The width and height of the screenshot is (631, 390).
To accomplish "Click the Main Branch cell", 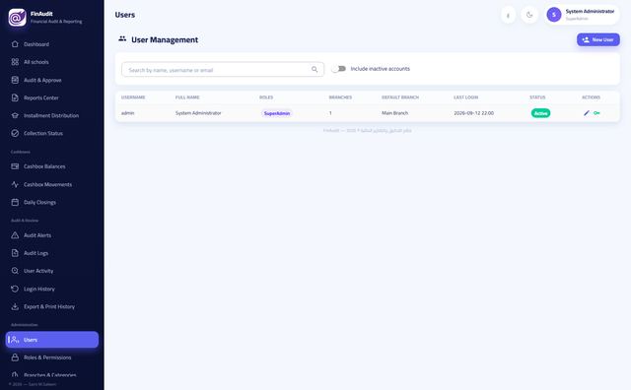I will pos(394,113).
